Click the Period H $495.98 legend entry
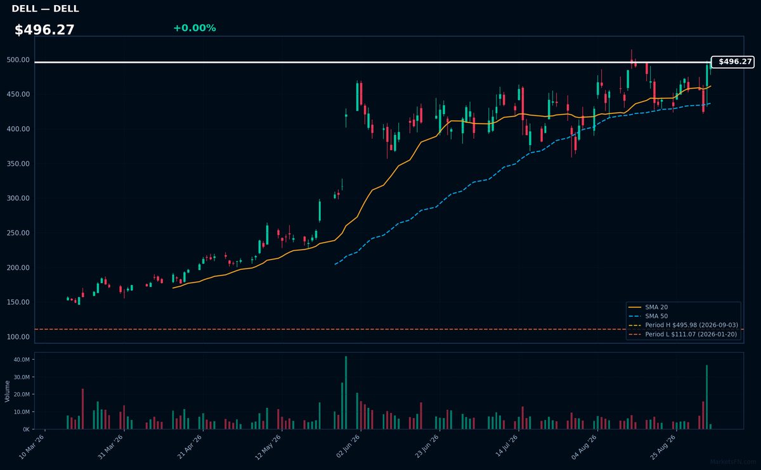 pyautogui.click(x=682, y=325)
